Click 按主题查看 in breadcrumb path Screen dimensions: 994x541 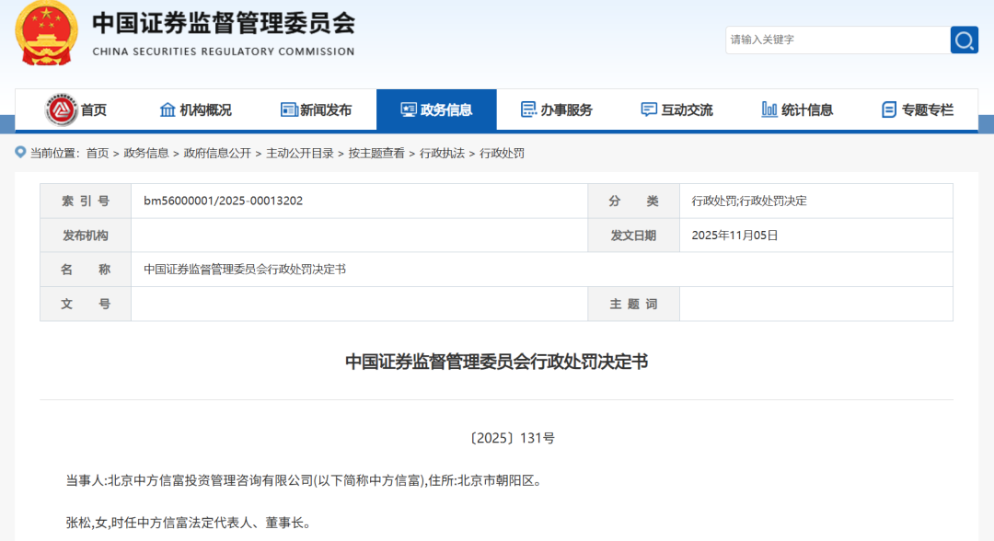point(376,154)
